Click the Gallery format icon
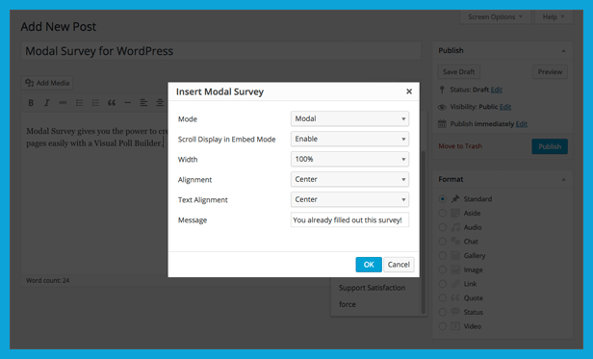Screen dimensions: 593x359 (455, 256)
